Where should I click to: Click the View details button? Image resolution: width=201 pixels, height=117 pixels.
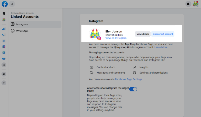pyautogui.click(x=143, y=34)
